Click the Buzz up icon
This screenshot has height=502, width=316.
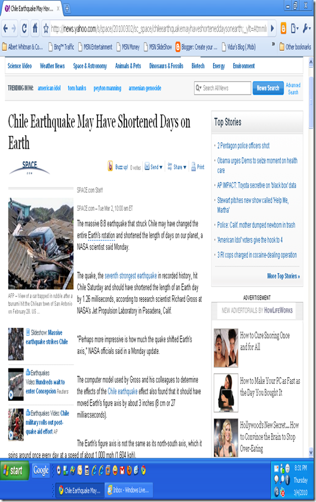110,166
